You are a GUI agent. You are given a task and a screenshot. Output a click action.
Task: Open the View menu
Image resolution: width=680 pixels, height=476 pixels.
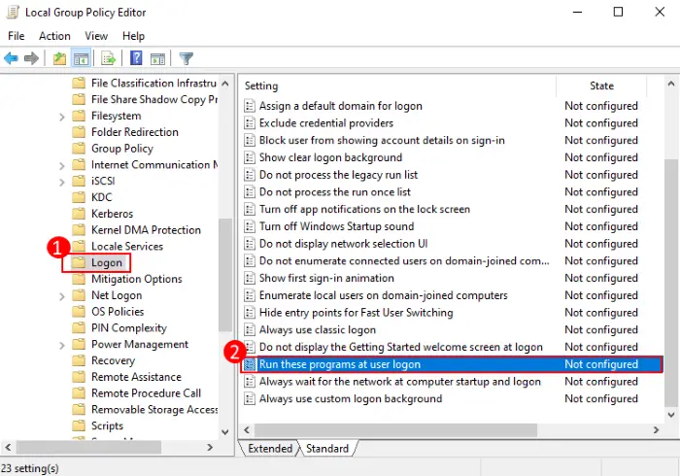96,36
